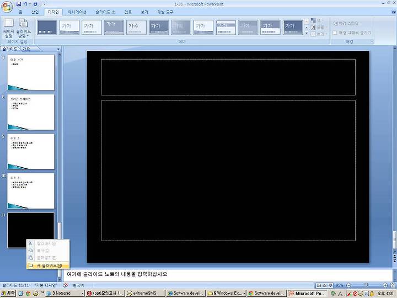Screen dimensions: 397x298
Task: Switch to Normal view button
Action: (319, 285)
